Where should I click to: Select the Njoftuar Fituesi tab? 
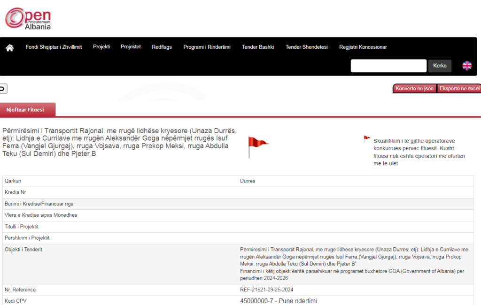click(x=25, y=110)
